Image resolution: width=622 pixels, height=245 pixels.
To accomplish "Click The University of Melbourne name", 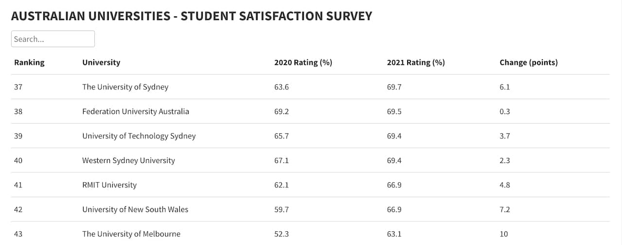I will point(131,234).
